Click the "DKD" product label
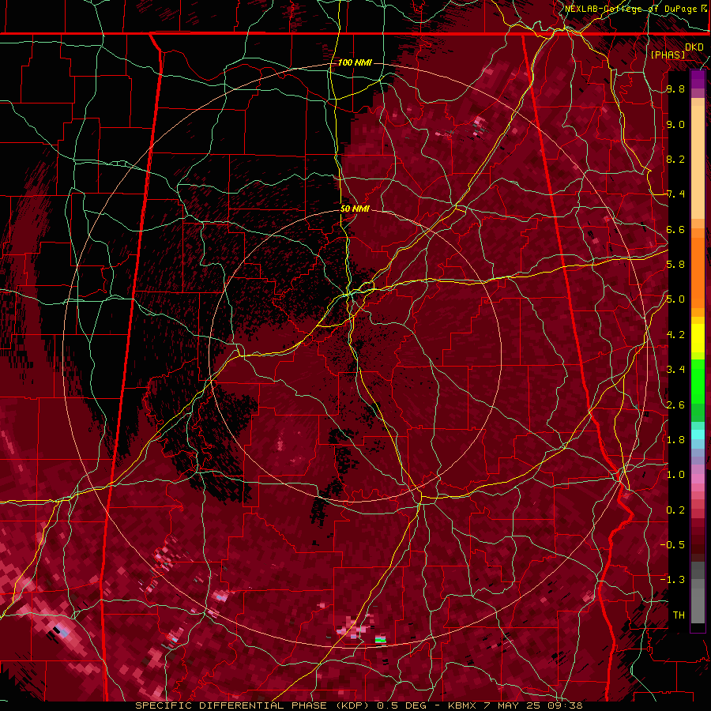The image size is (711, 711). tap(694, 47)
